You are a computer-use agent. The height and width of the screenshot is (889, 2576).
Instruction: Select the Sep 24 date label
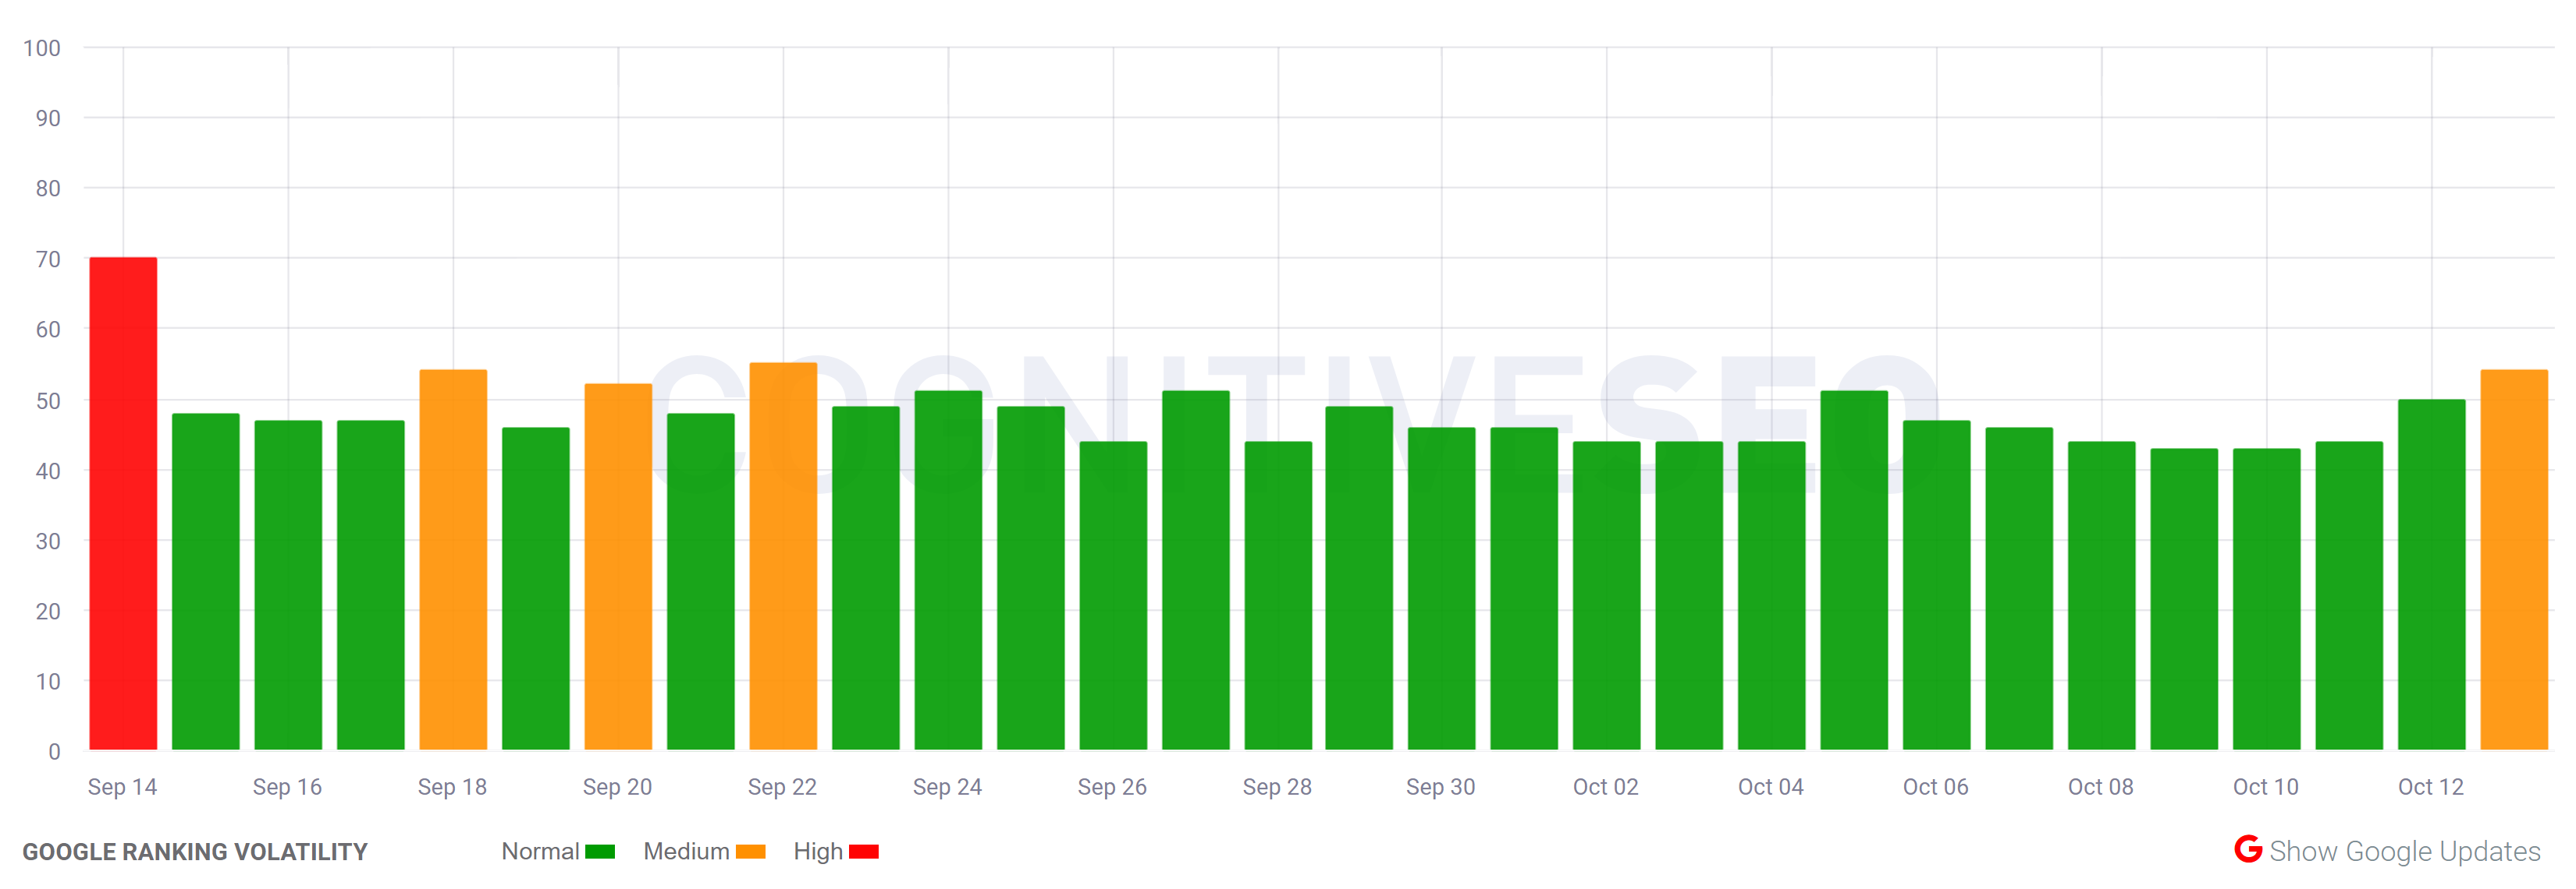(947, 787)
